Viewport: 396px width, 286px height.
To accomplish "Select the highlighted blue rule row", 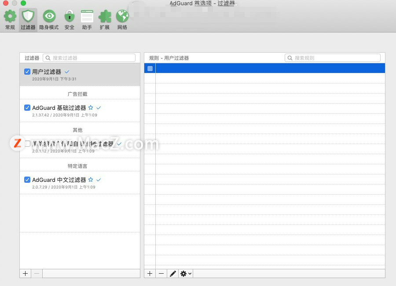I will [x=265, y=69].
